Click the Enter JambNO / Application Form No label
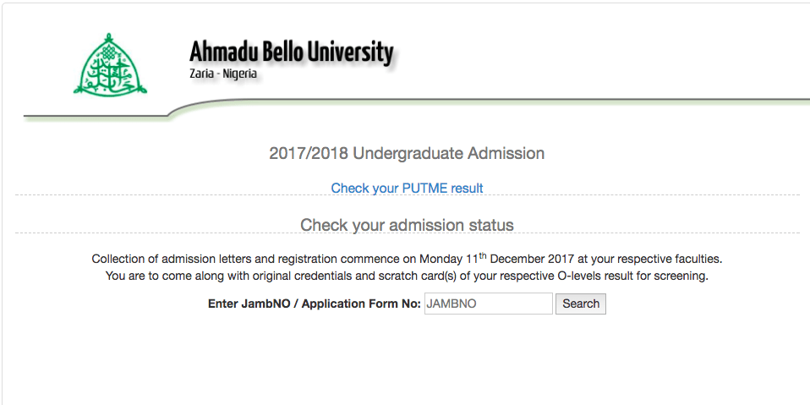 314,304
